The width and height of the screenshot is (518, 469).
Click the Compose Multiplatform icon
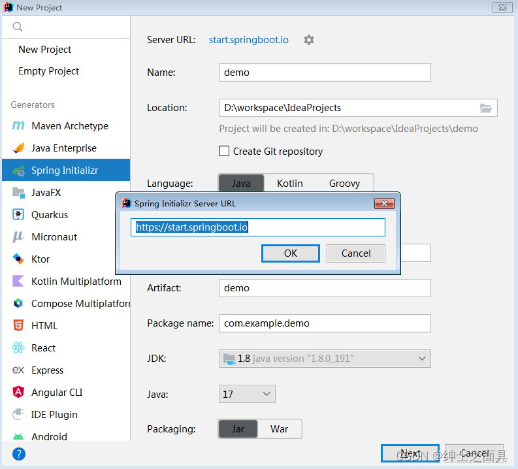click(18, 303)
